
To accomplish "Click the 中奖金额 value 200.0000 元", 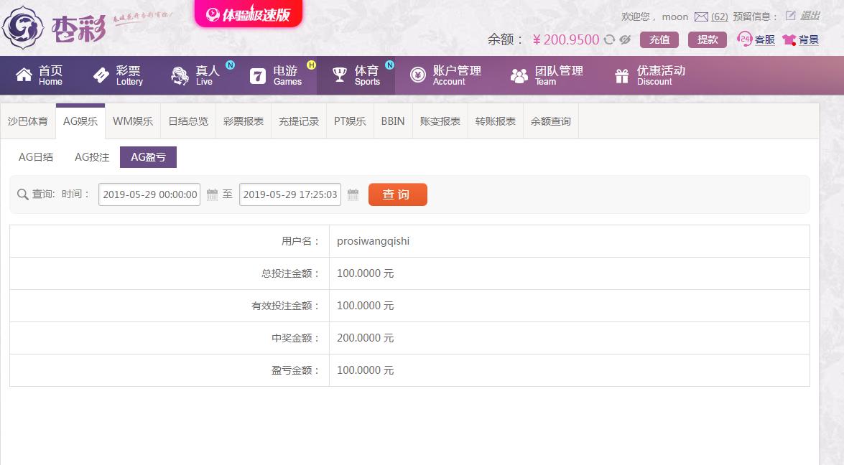I will 366,338.
